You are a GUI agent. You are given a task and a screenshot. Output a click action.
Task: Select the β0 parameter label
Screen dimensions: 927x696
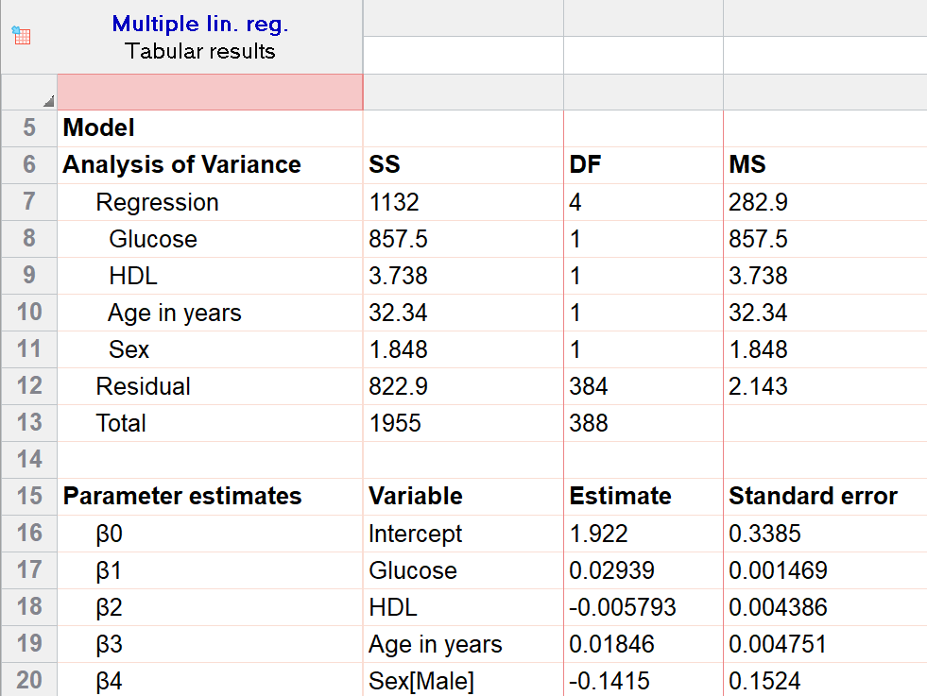(110, 534)
